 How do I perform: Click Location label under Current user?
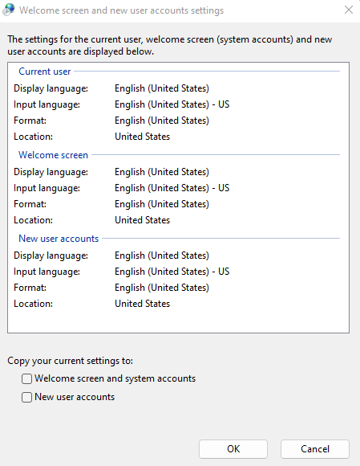tap(33, 137)
